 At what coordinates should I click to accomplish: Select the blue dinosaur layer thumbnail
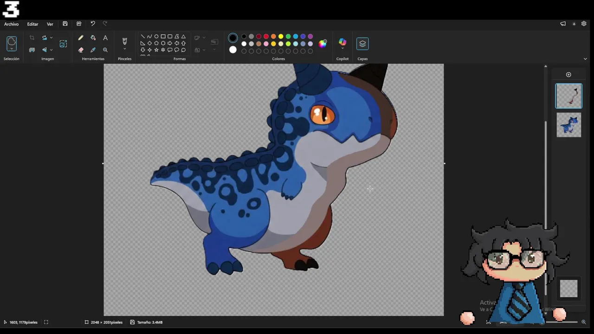pyautogui.click(x=568, y=125)
